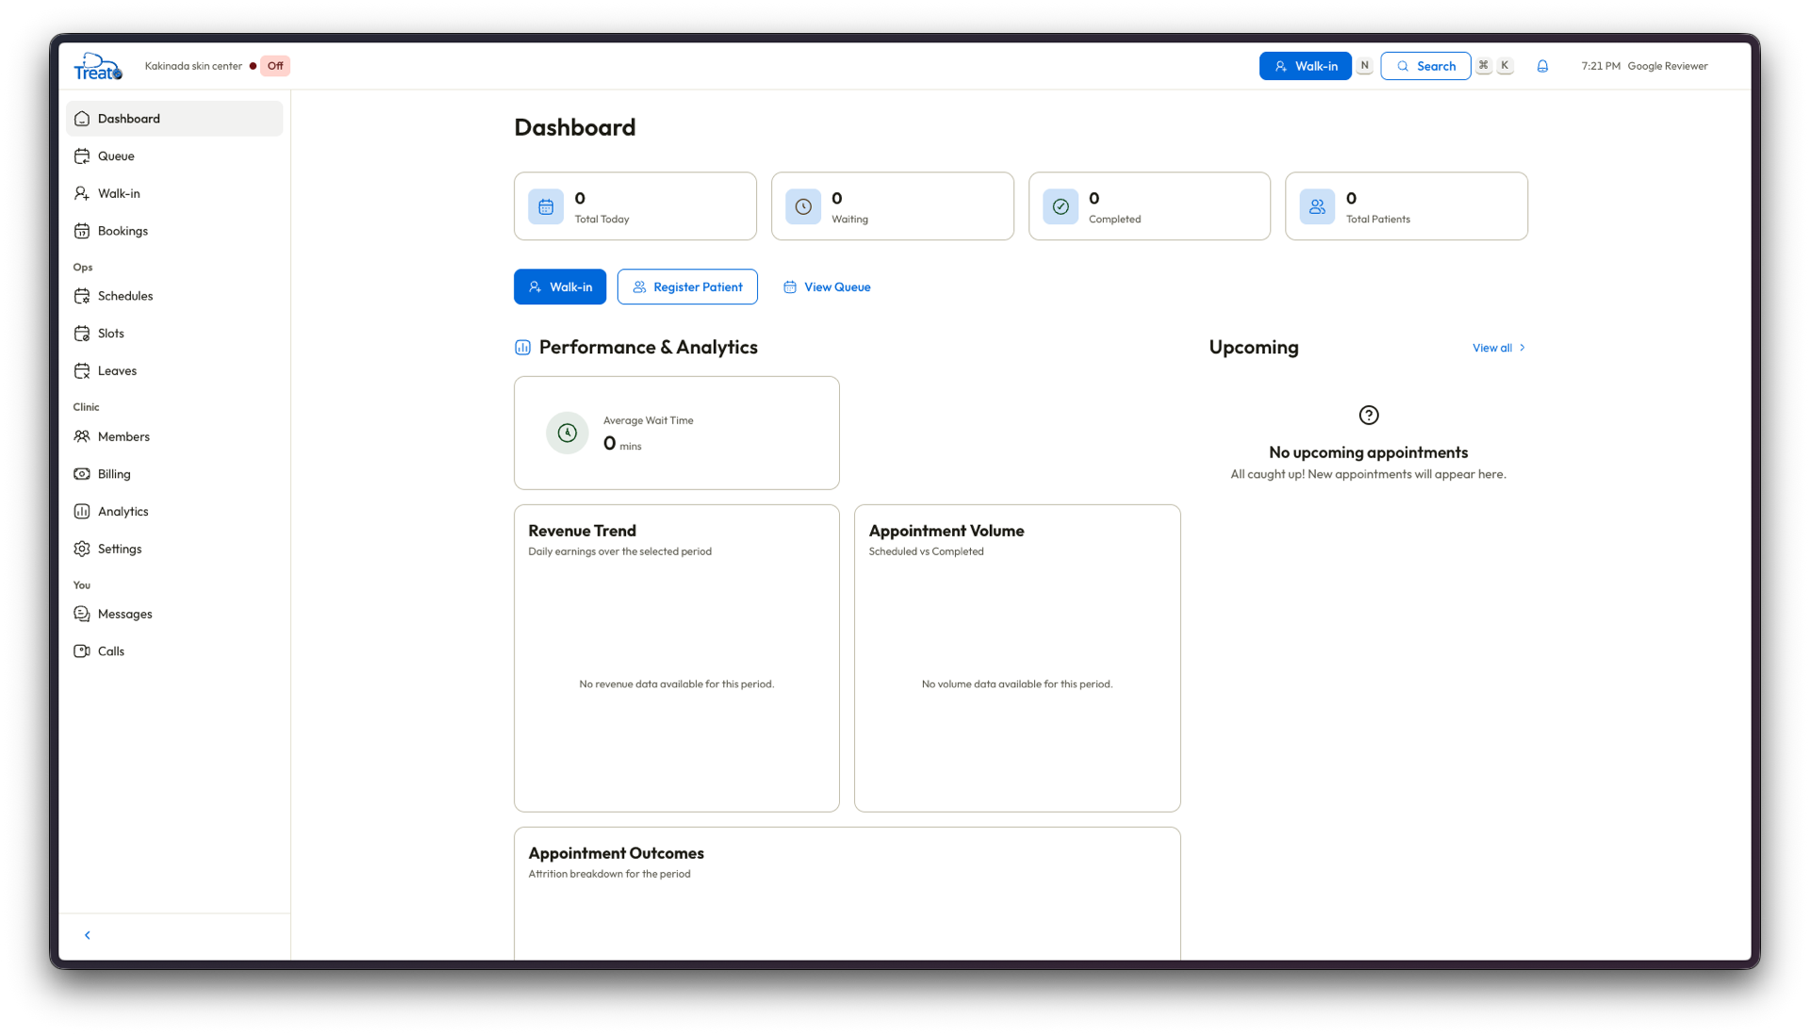The height and width of the screenshot is (1035, 1810).
Task: Open Calls under You
Action: (174, 651)
